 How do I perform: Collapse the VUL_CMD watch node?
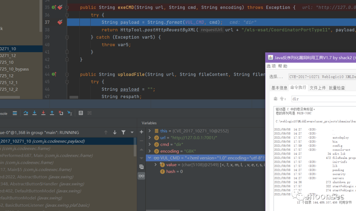point(149,158)
